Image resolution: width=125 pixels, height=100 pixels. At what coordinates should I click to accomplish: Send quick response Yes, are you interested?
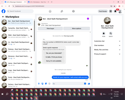click(54, 53)
